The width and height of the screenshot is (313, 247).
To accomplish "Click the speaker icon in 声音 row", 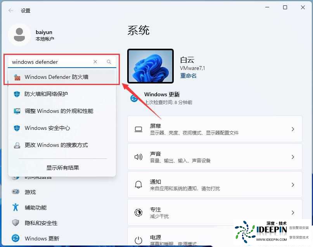I will tap(138, 157).
